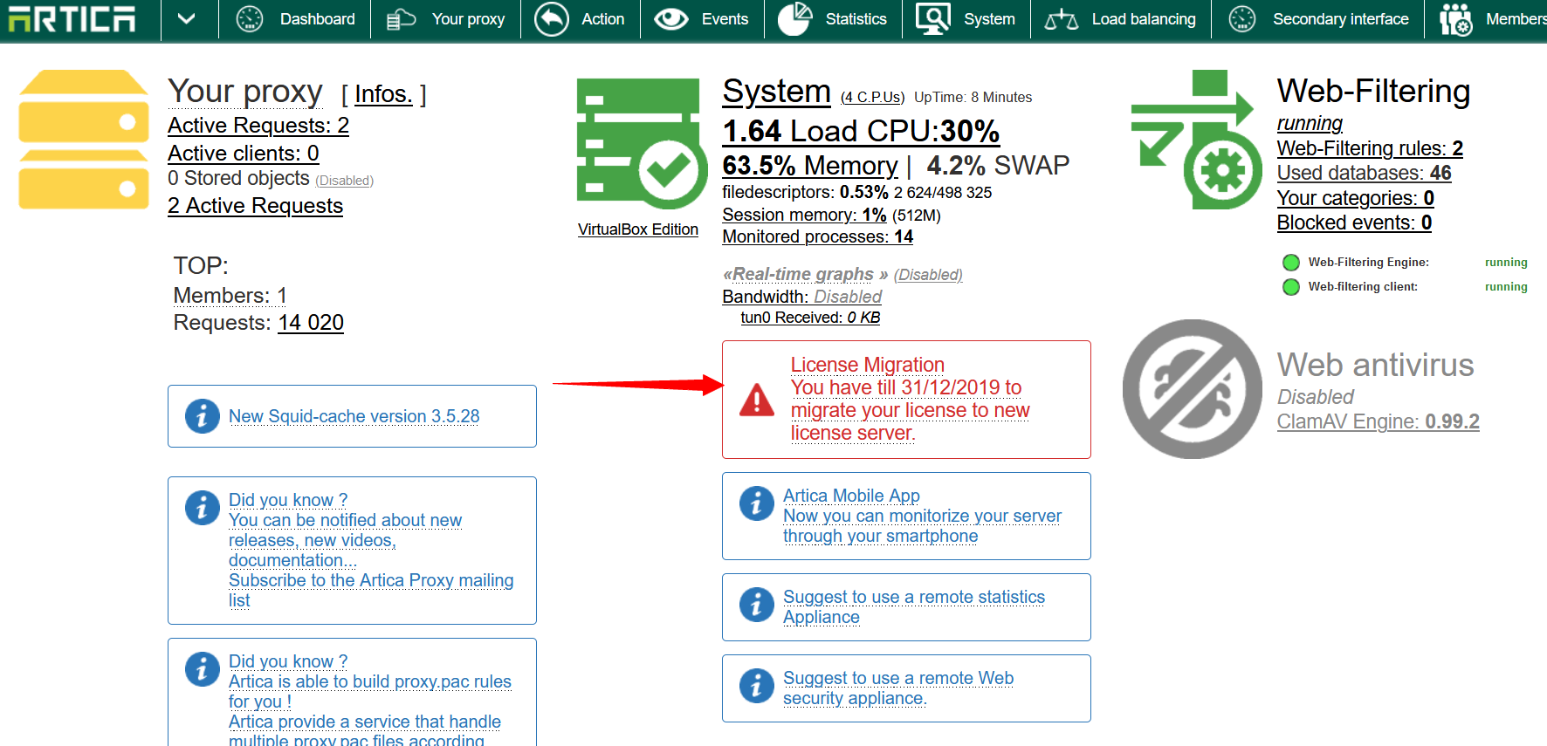Image resolution: width=1547 pixels, height=746 pixels.
Task: Open the 2 Active Requests link
Action: (255, 206)
